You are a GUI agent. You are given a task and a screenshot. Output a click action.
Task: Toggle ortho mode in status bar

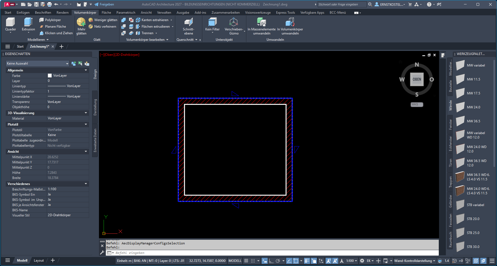point(271,261)
